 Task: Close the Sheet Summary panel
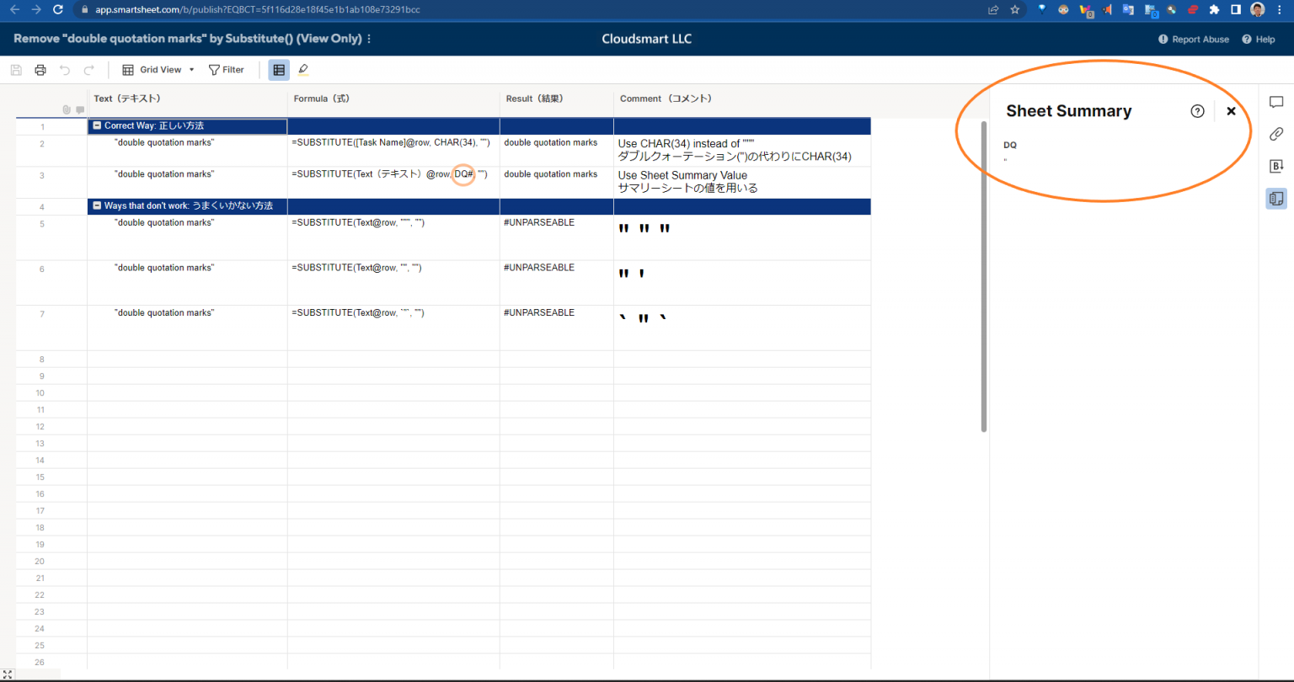click(1231, 110)
